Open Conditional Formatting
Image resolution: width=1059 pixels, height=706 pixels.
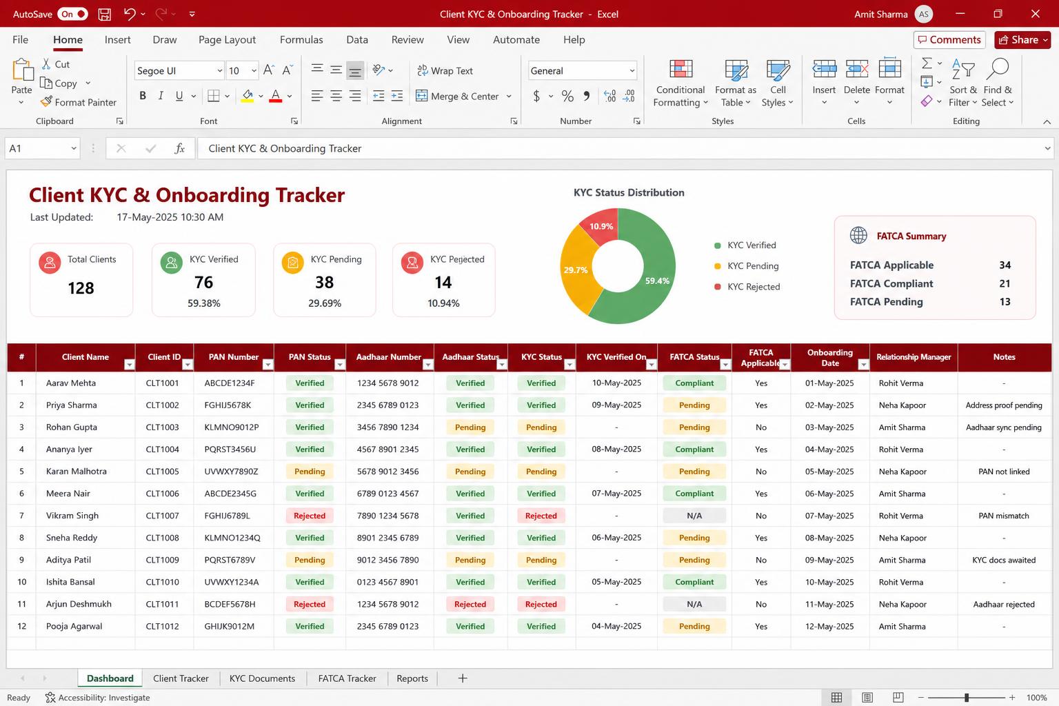[680, 83]
